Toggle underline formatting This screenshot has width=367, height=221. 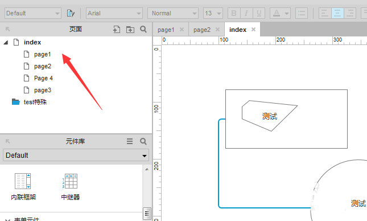[x=259, y=13]
